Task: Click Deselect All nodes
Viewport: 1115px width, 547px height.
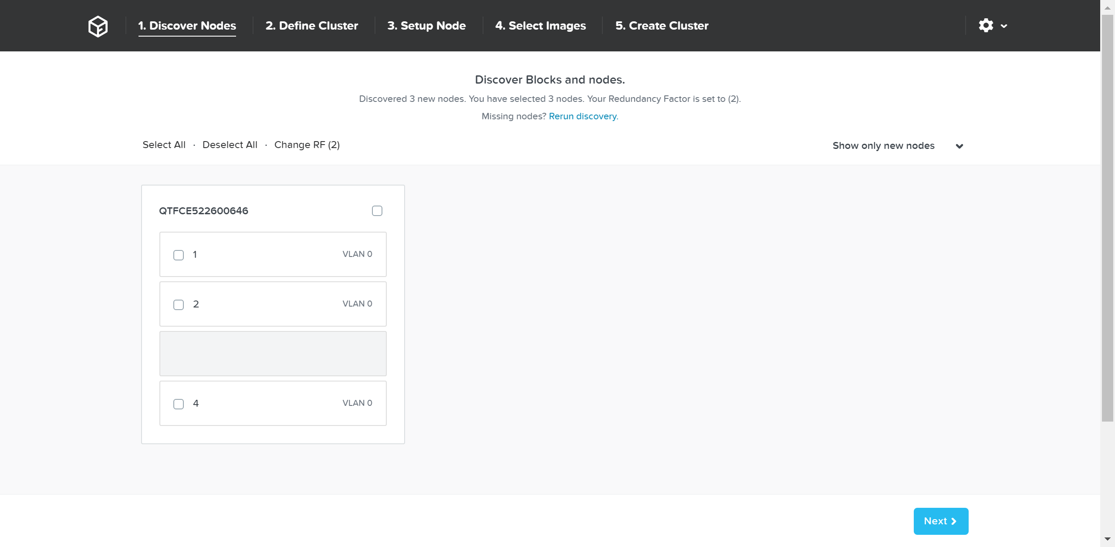Action: (230, 145)
